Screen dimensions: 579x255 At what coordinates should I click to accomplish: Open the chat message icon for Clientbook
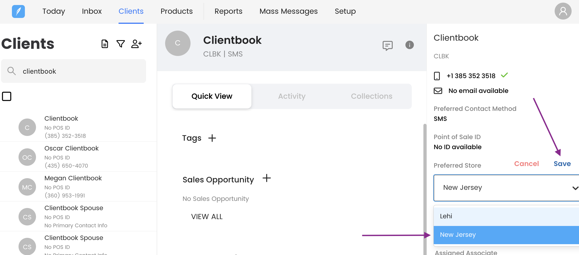[x=387, y=45]
